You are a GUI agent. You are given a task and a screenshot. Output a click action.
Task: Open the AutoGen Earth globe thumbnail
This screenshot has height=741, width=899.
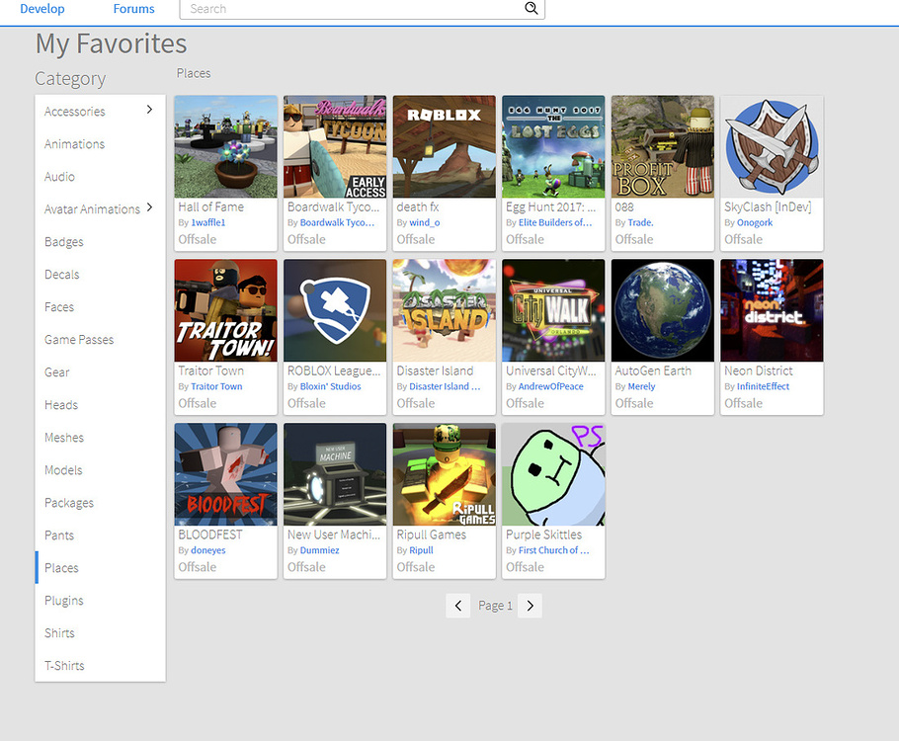pos(663,310)
